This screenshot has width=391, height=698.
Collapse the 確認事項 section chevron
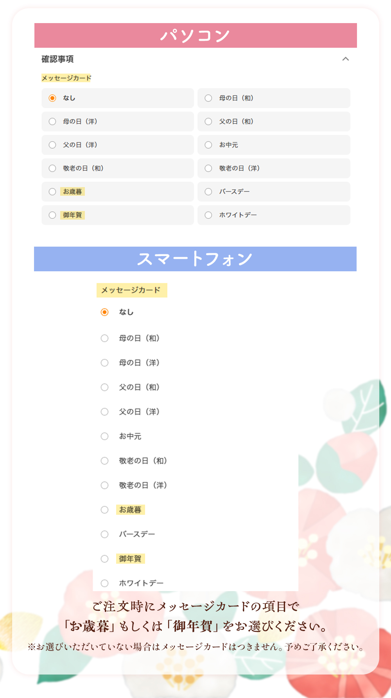pyautogui.click(x=345, y=59)
